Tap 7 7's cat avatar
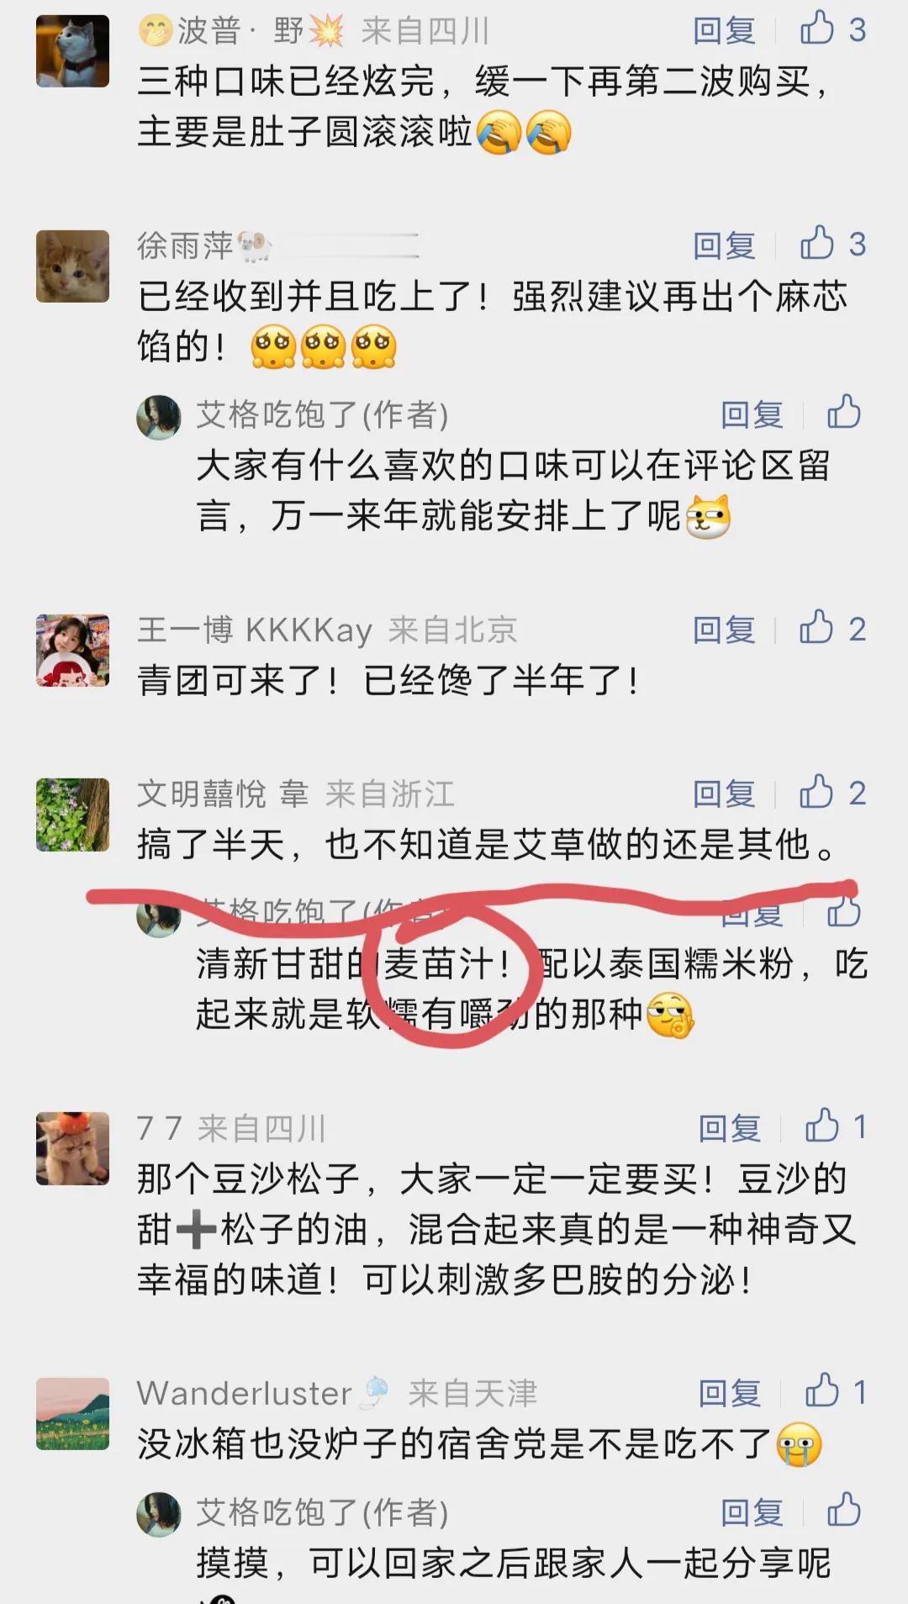Screen dimensions: 908x1604 73,1148
